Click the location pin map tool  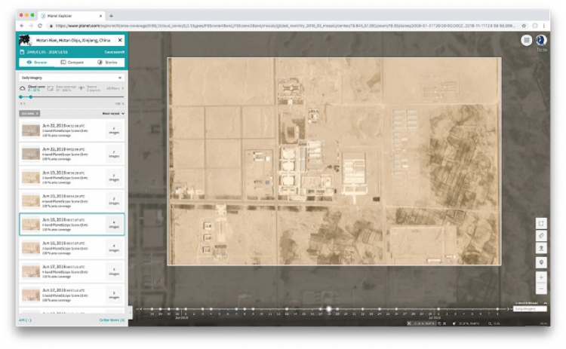point(541,262)
